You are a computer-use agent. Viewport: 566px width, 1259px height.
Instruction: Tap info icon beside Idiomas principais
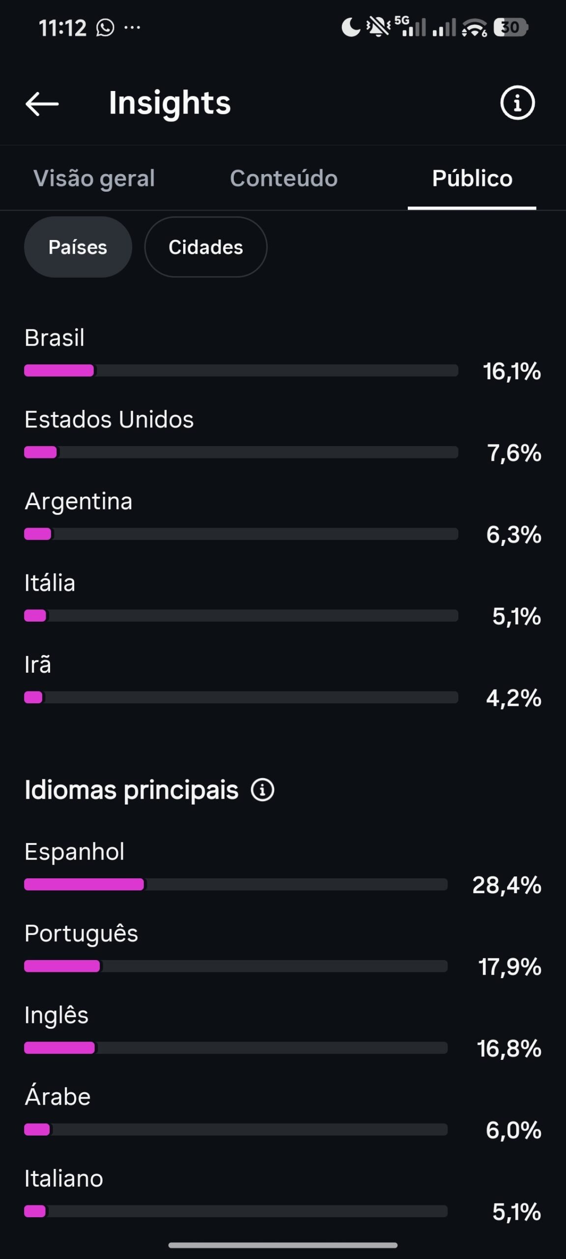[262, 790]
